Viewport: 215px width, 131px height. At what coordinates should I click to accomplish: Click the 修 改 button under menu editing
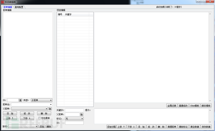pyautogui.click(x=27, y=113)
